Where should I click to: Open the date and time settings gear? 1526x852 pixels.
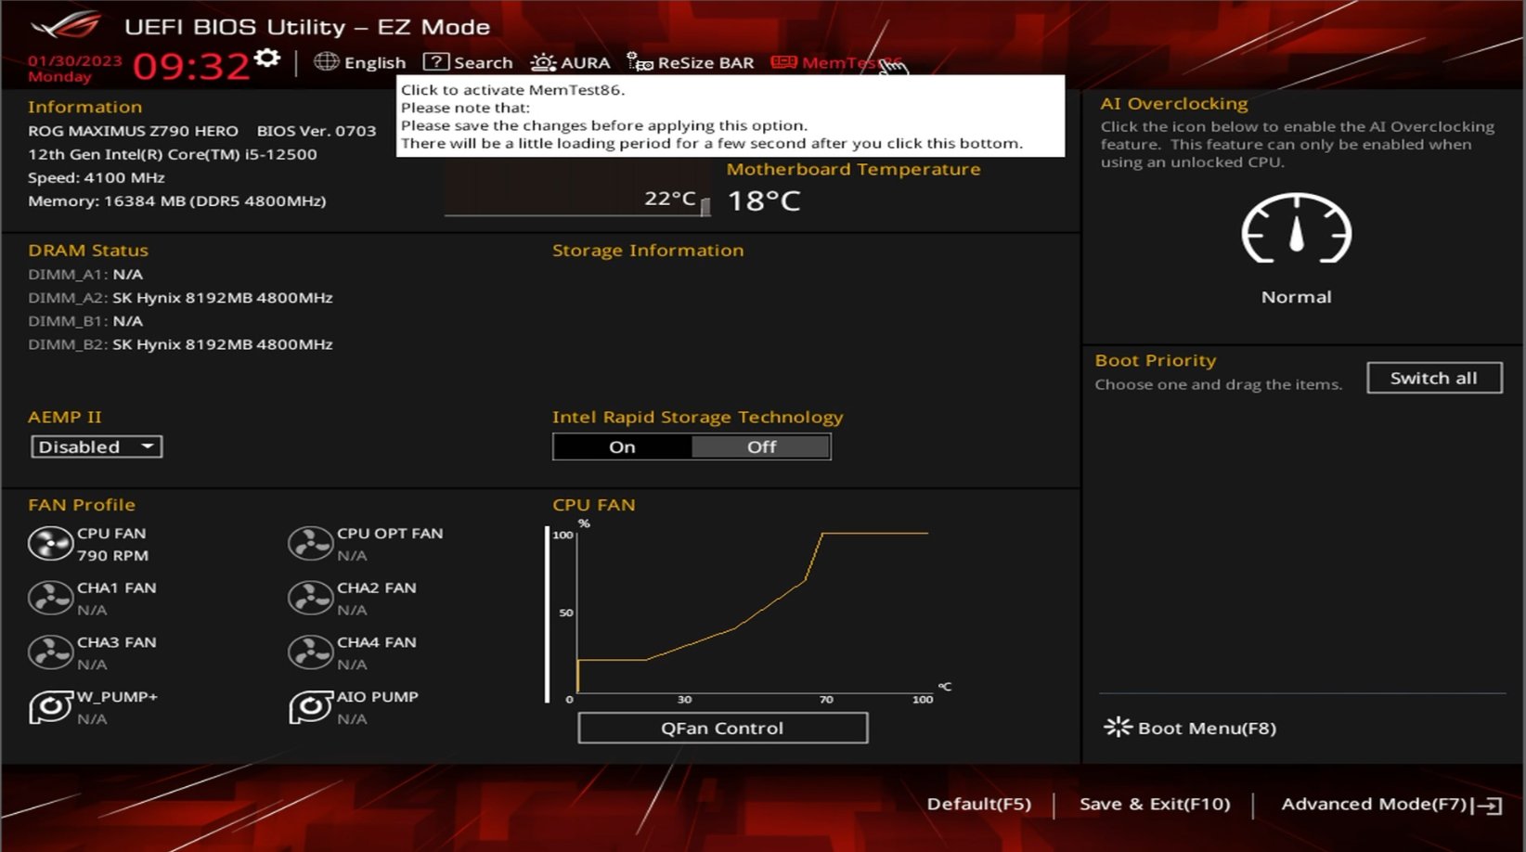267,58
